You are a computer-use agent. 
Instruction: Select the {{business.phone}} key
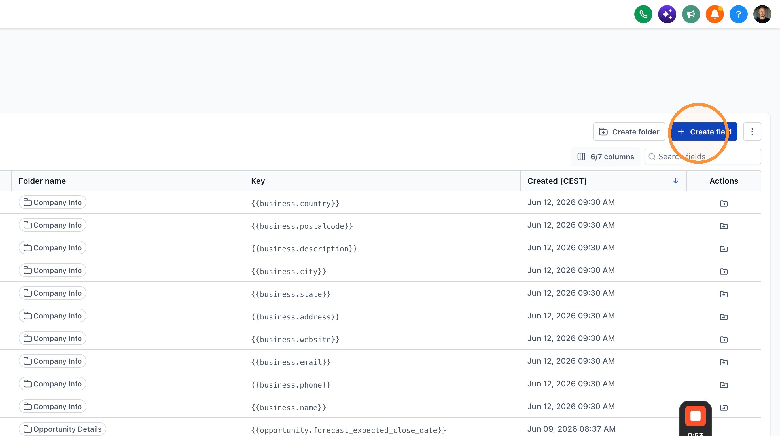point(291,385)
